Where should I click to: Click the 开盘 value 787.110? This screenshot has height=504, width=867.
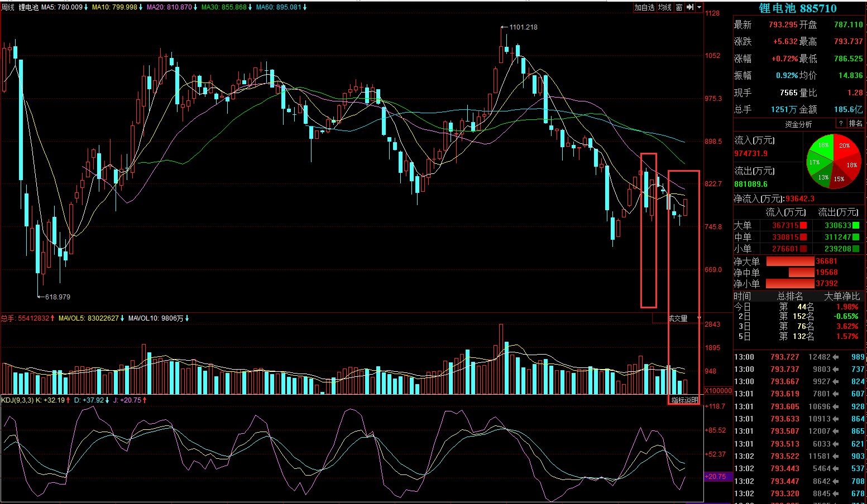coord(849,25)
